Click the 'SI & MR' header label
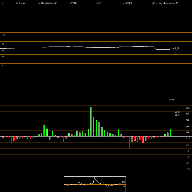 [x=20, y=3]
